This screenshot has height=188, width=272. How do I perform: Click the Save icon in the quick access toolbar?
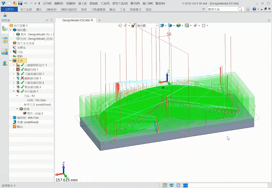[x=20, y=3]
